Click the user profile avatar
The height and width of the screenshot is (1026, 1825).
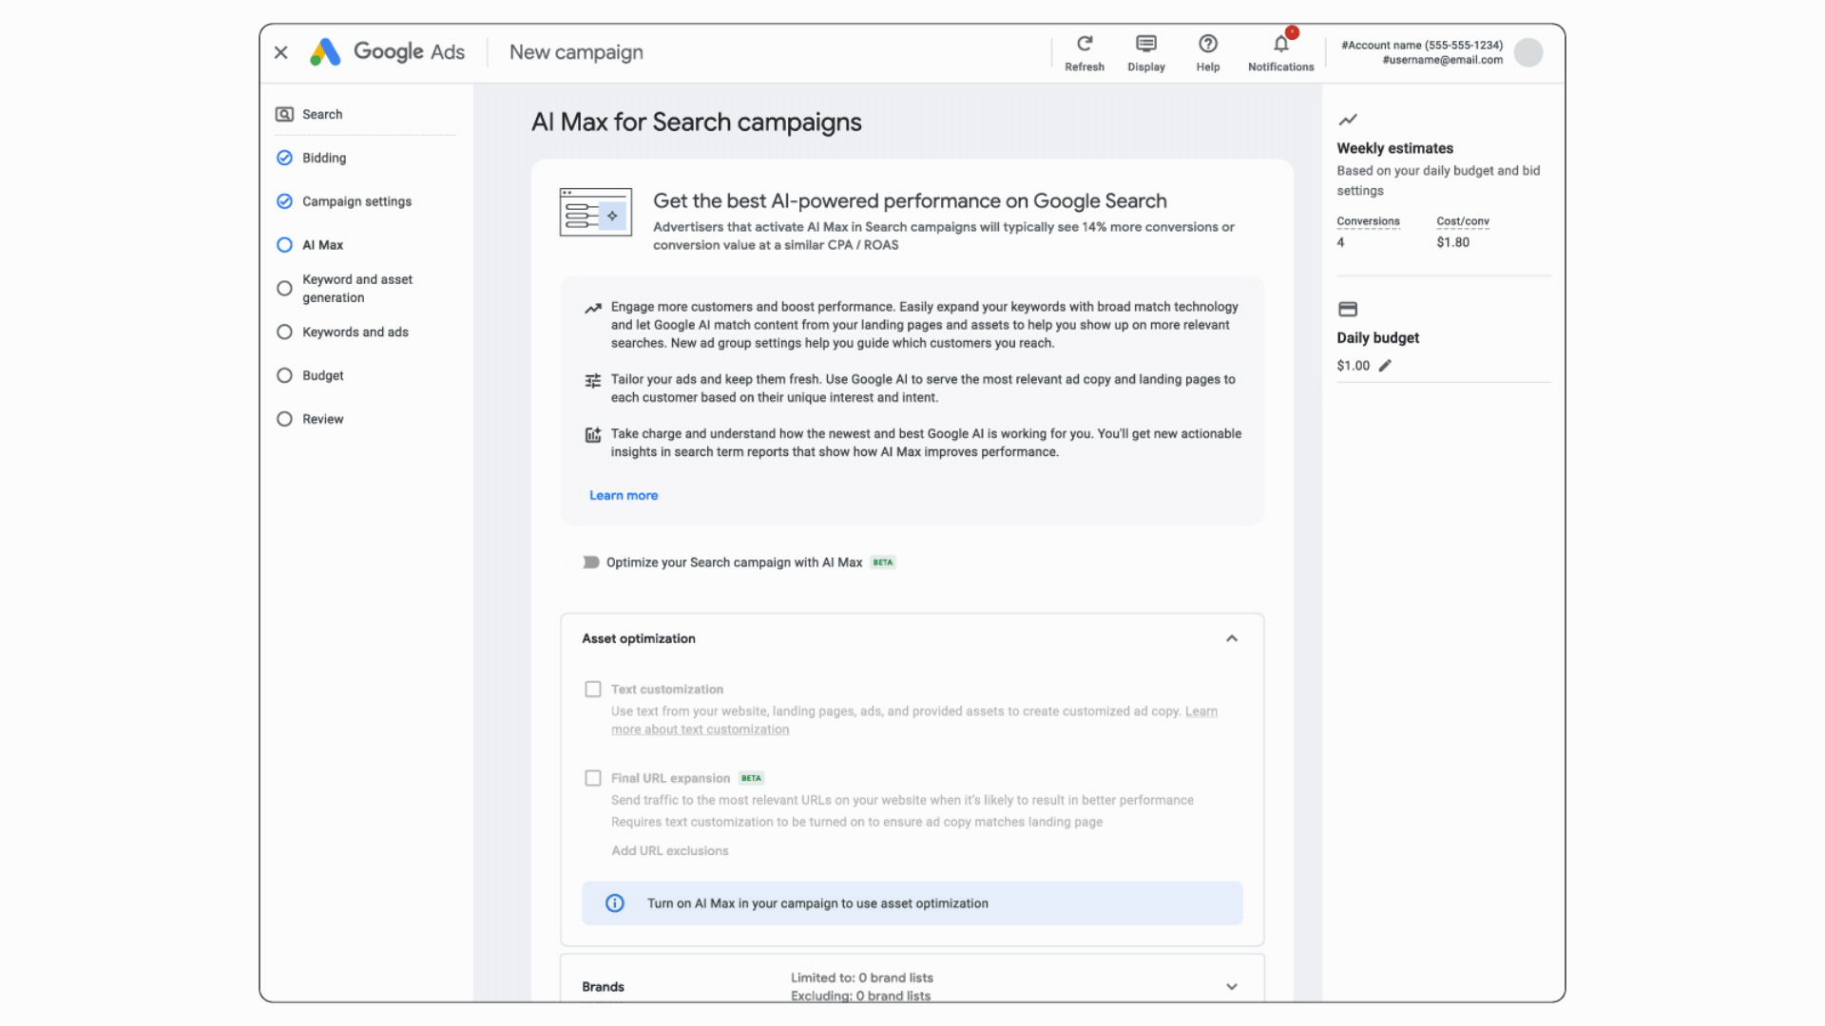(x=1527, y=52)
